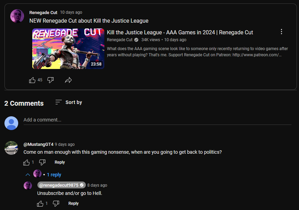Share the community post via arrow icon
This screenshot has height=210, width=299.
pos(68,80)
